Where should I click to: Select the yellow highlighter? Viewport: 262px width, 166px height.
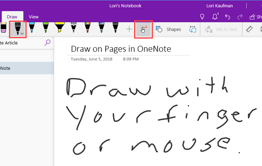59,28
